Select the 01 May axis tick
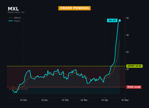This screenshot has width=149, height=108. [125, 100]
